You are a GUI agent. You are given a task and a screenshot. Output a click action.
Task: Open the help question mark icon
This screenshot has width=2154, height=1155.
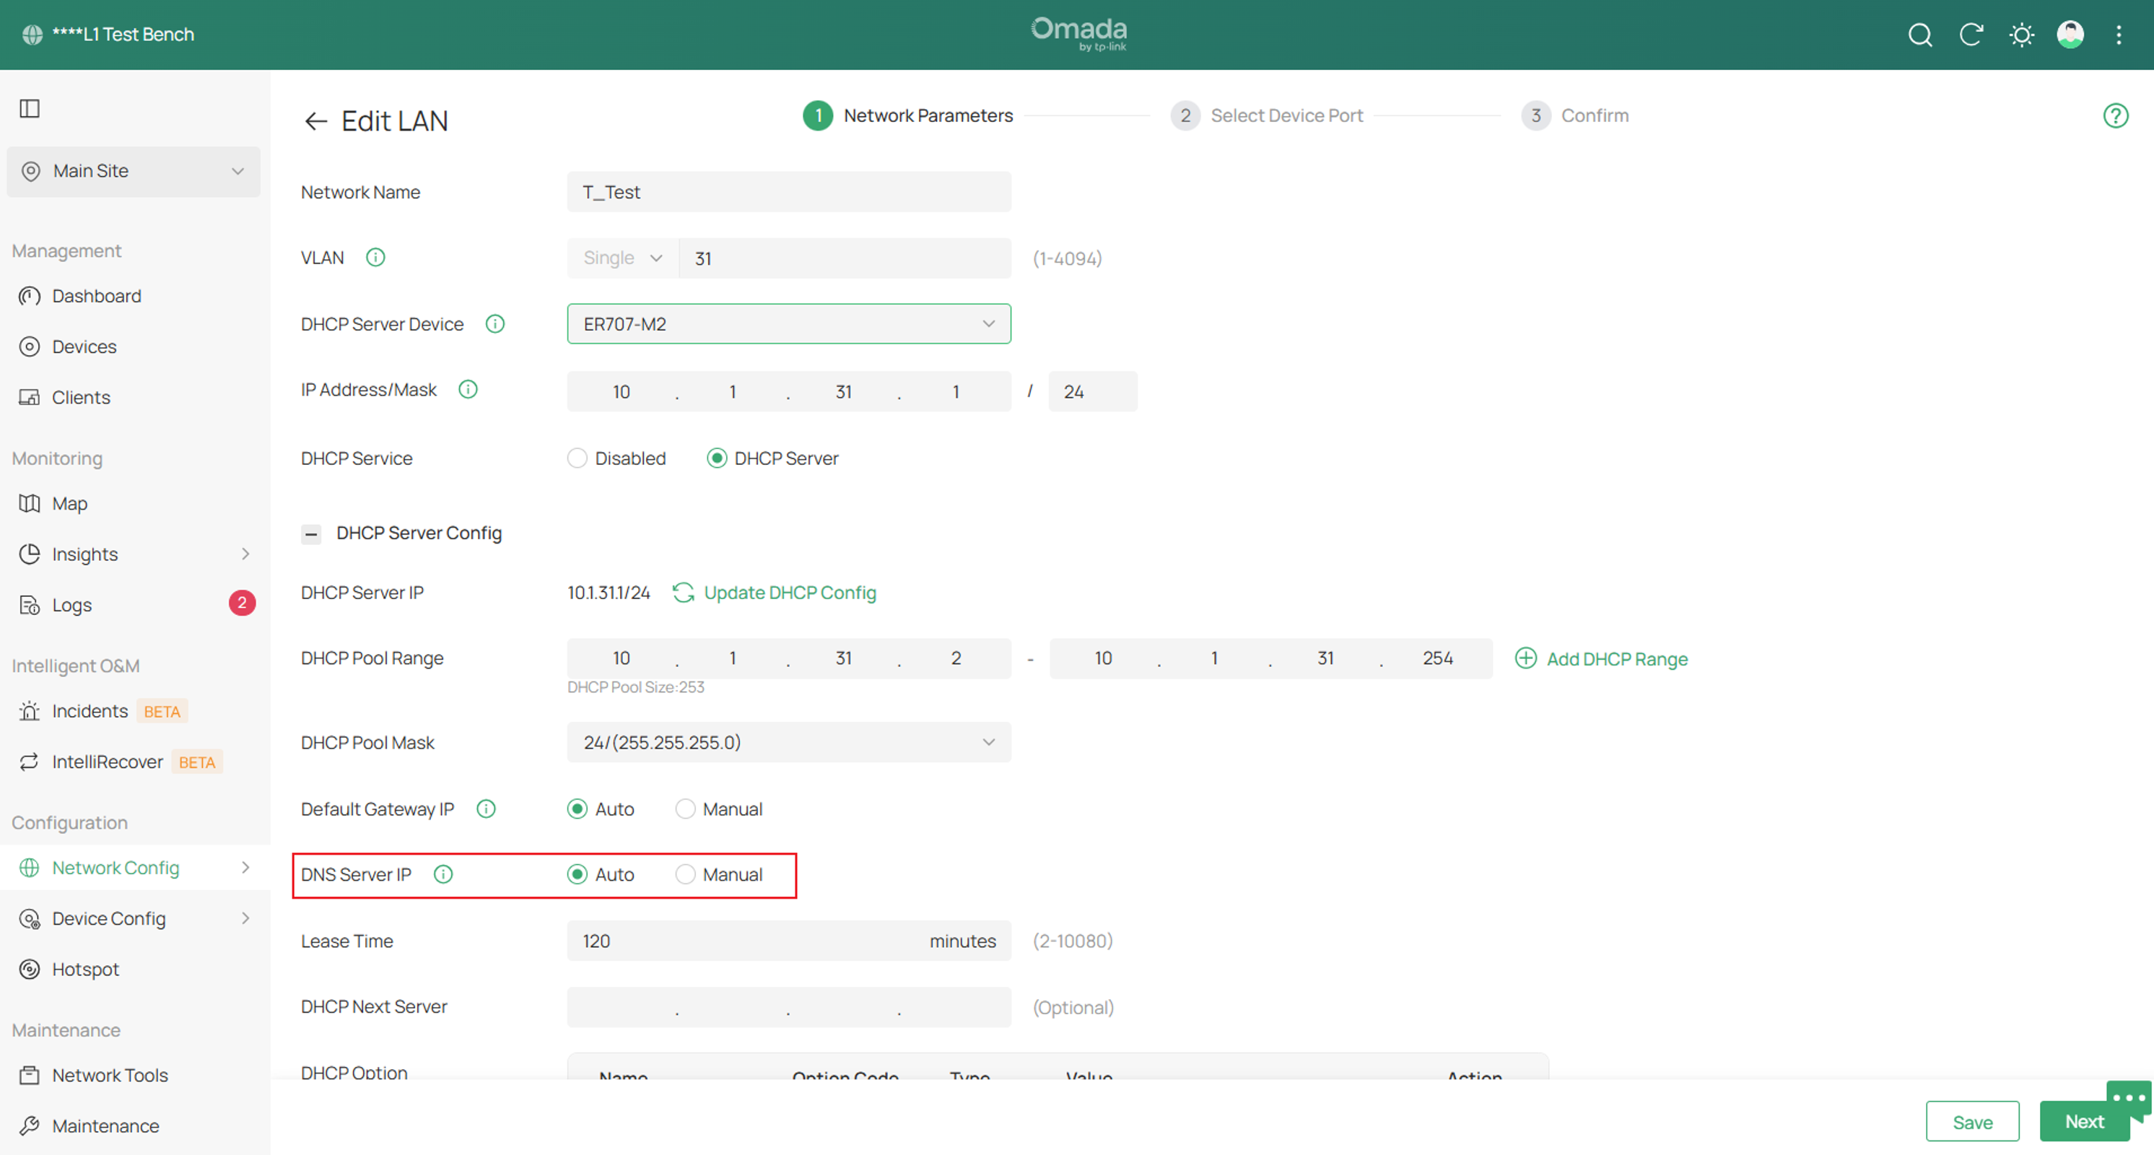coord(2116,115)
